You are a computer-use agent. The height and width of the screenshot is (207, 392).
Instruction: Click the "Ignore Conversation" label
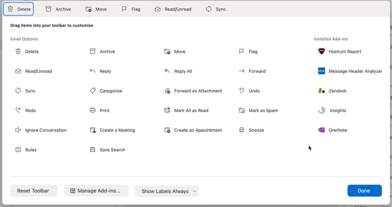(46, 130)
